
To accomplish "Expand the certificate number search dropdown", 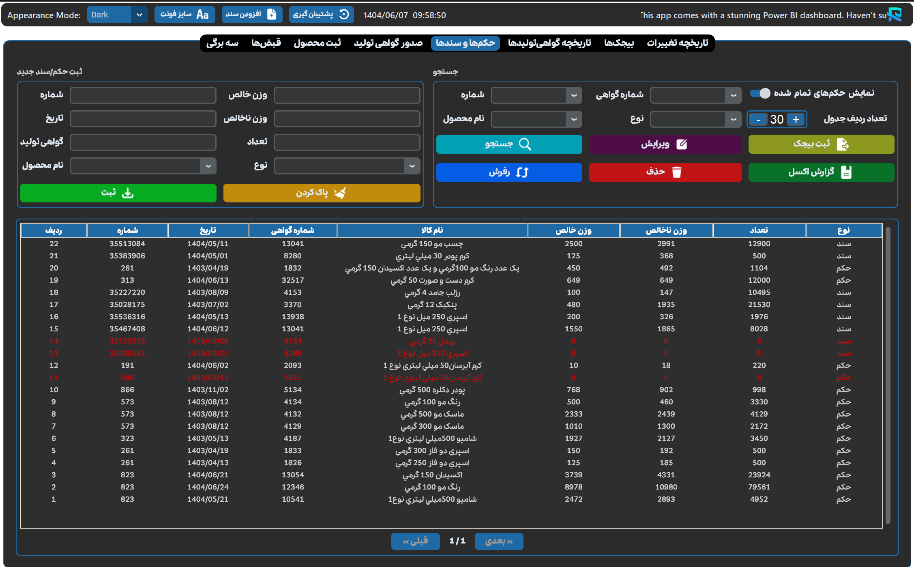I will (733, 96).
